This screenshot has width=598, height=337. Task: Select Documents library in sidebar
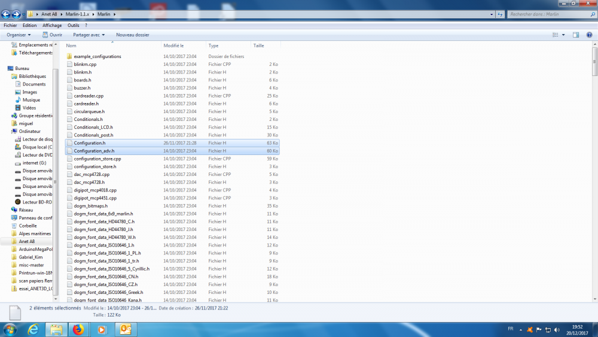click(x=34, y=84)
